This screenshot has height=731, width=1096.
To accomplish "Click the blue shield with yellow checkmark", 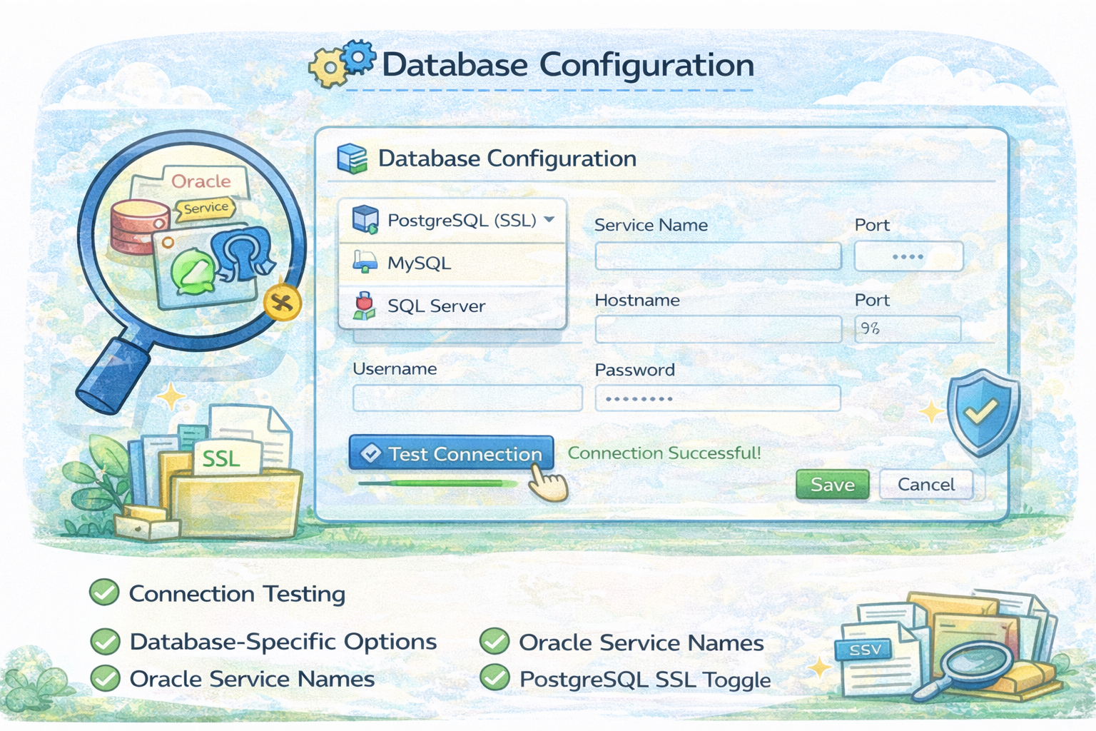I will click(983, 411).
